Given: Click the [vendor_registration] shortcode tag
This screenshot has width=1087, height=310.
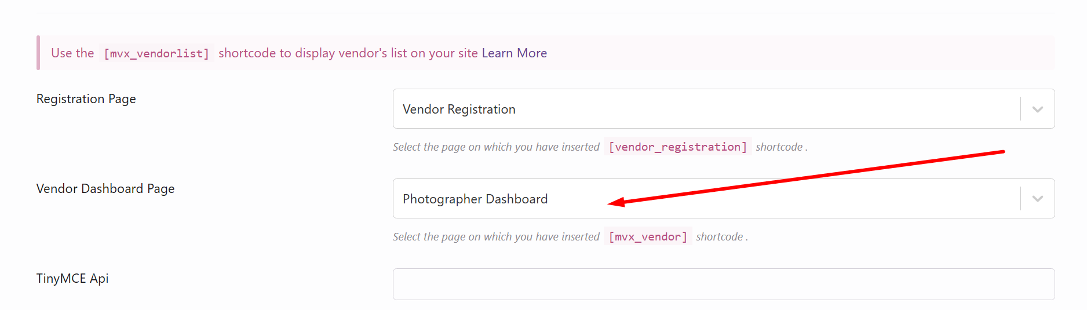Looking at the screenshot, I should 677,147.
